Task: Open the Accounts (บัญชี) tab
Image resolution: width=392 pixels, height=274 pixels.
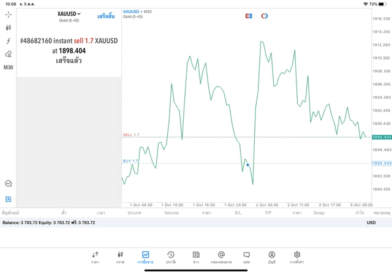Action: pos(272,257)
